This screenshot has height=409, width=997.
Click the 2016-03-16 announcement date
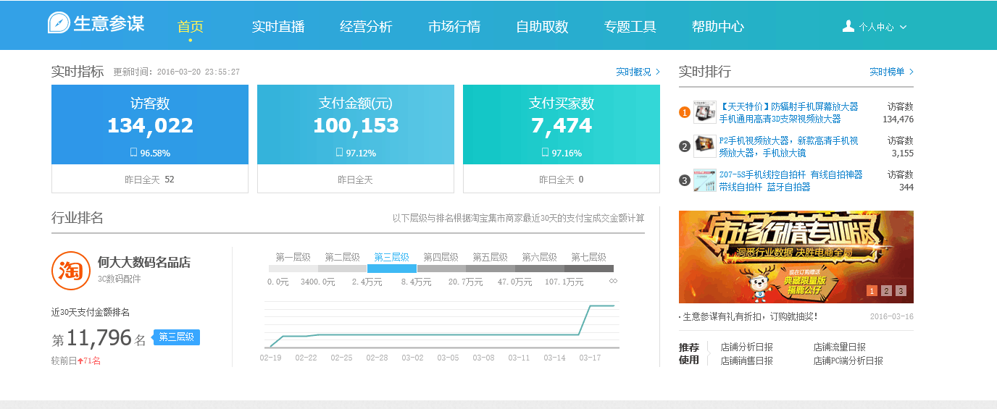tap(892, 317)
